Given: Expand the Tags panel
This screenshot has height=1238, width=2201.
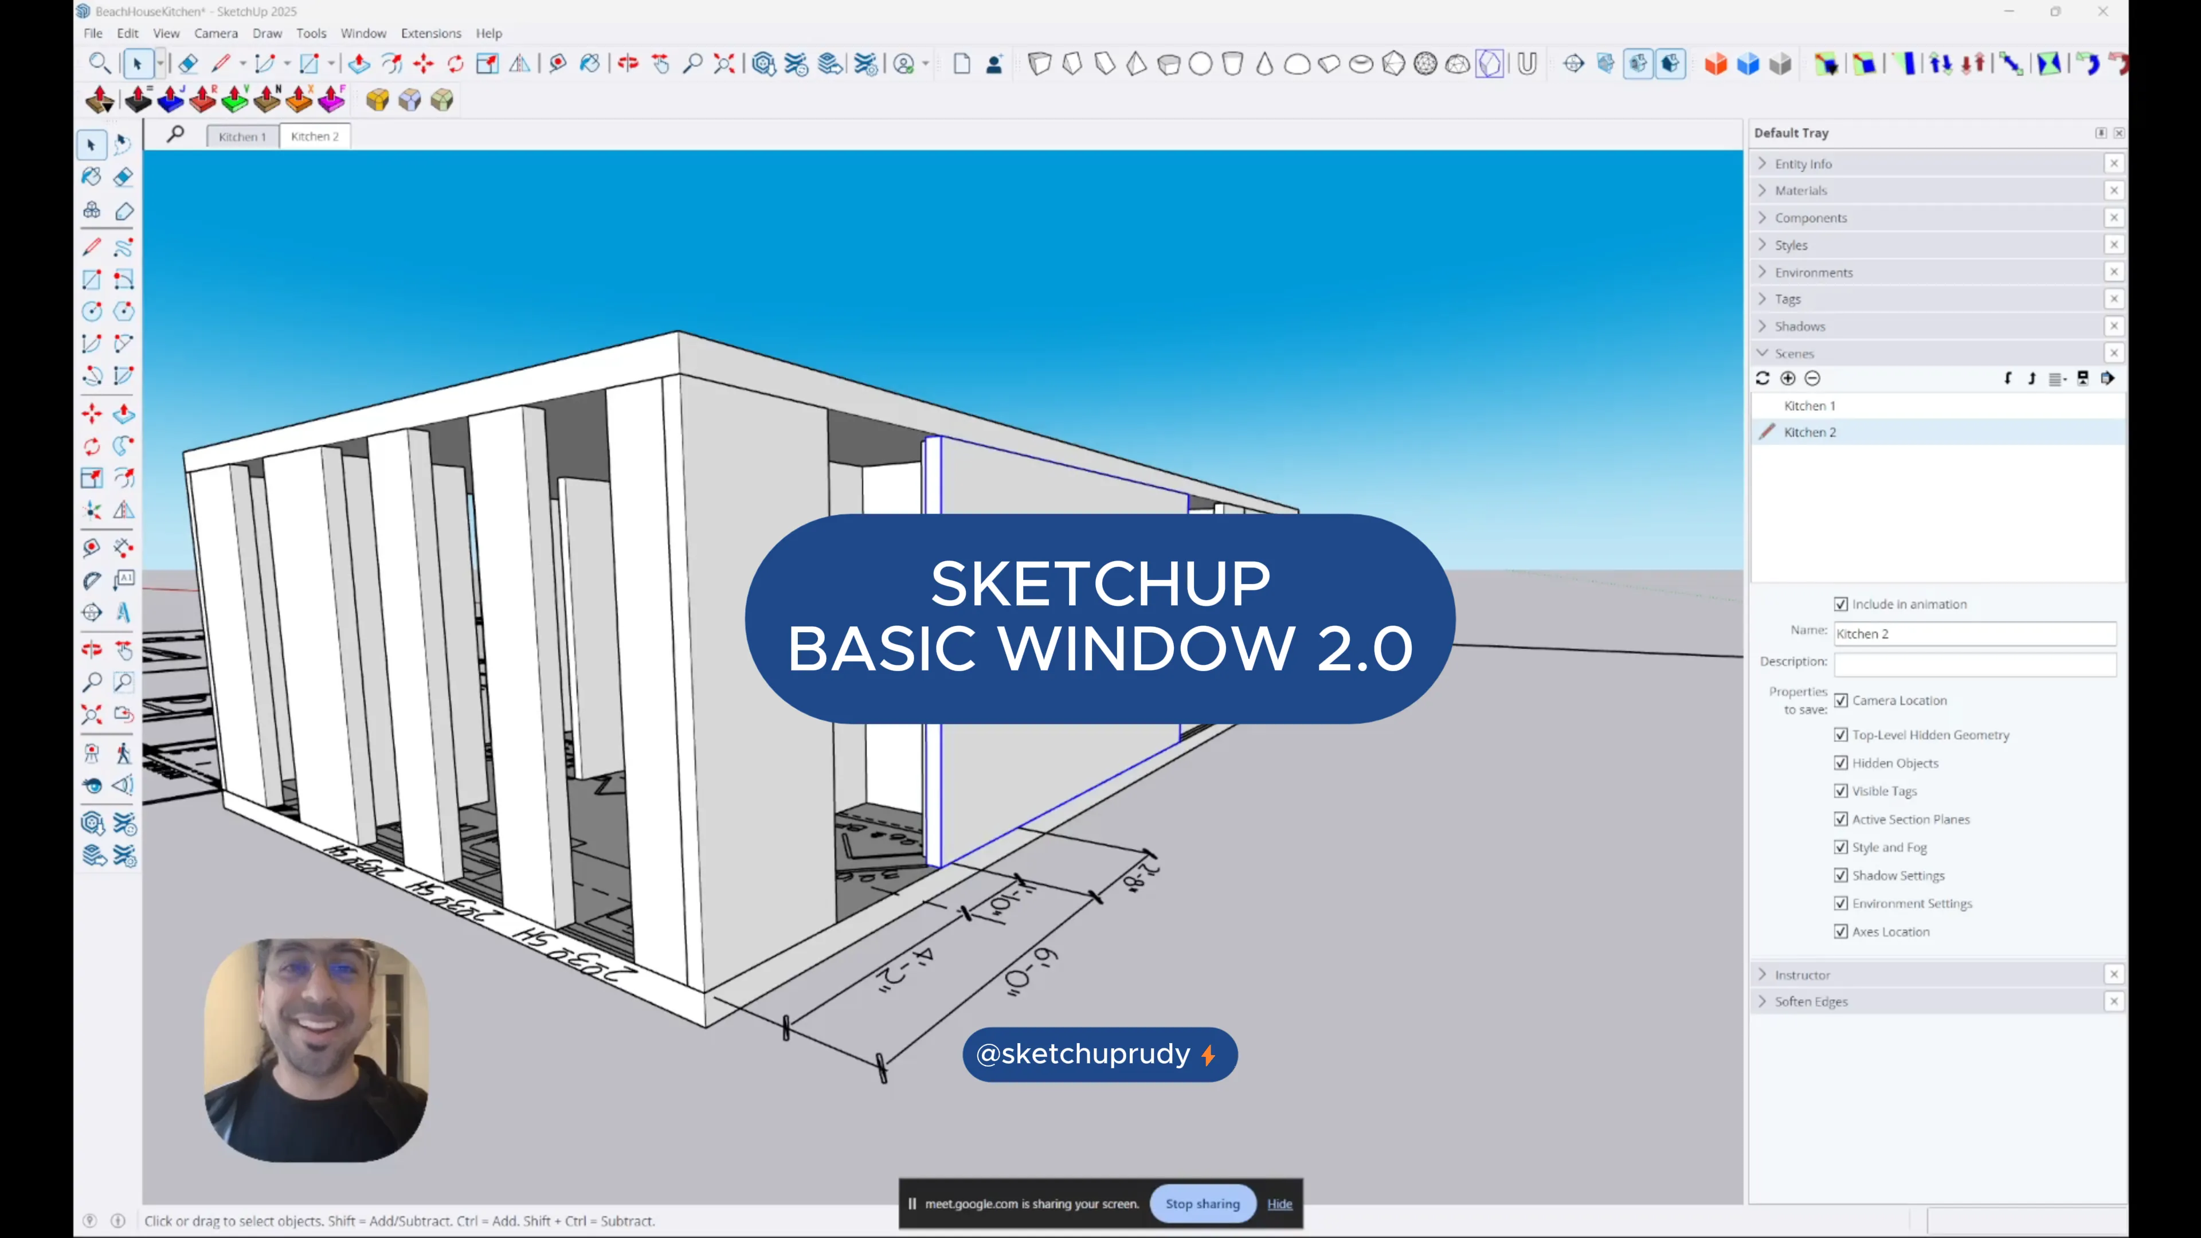Looking at the screenshot, I should tap(1788, 299).
